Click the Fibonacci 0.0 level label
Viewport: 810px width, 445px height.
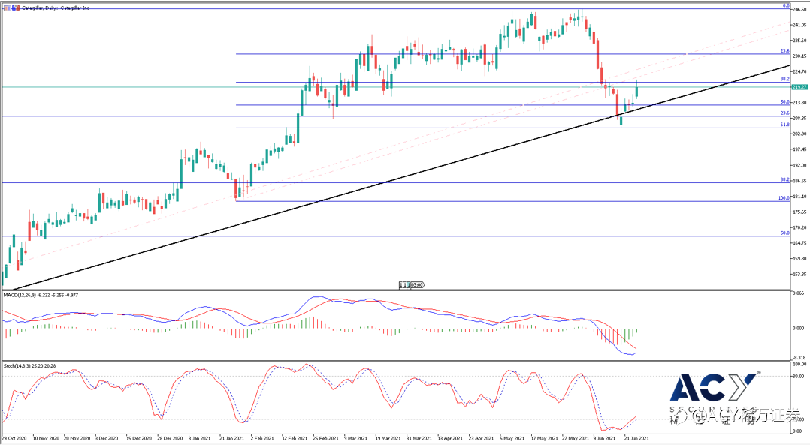click(x=786, y=6)
